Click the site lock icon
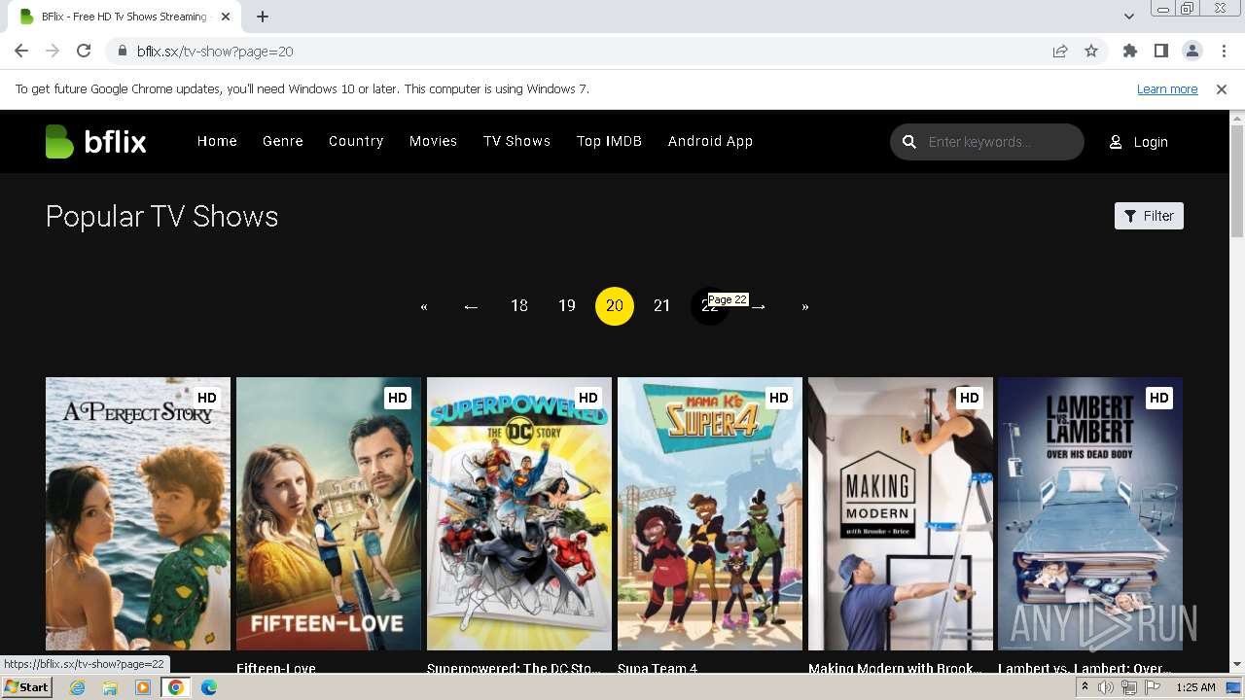1245x700 pixels. tap(123, 52)
